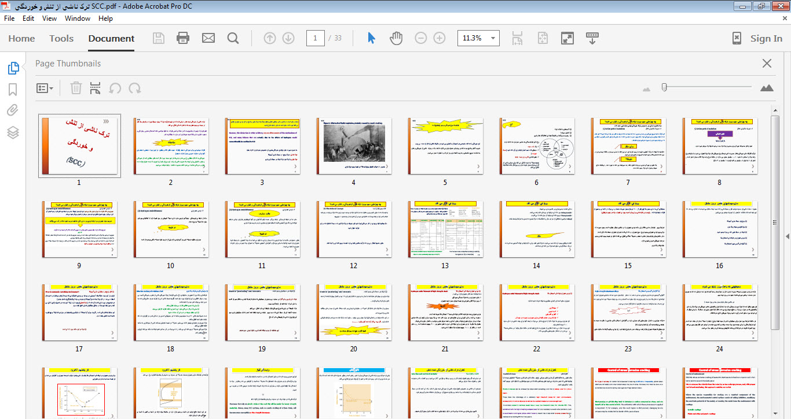
Task: Click the reduce thumbnail size mountain icon
Action: tap(647, 88)
